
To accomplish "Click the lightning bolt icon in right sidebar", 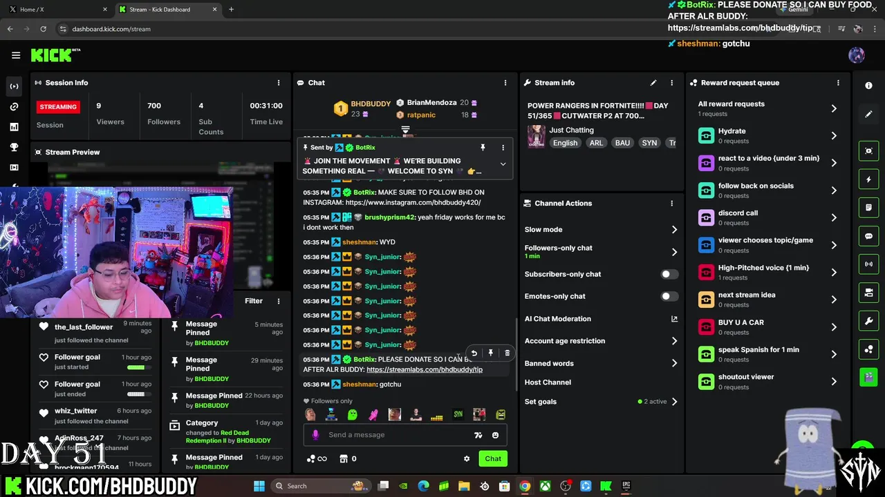I will tap(868, 179).
